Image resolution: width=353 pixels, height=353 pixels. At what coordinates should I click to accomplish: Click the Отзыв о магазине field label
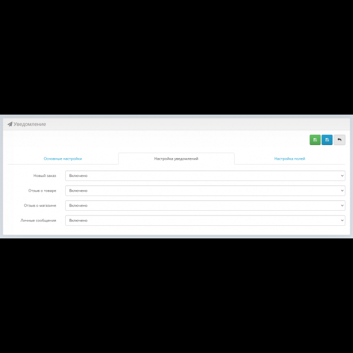click(41, 206)
